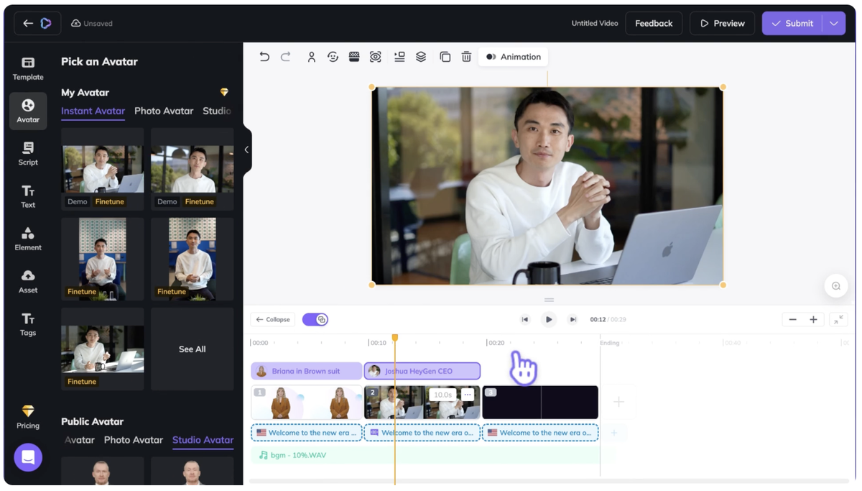Click the See All button for avatars

(x=191, y=349)
